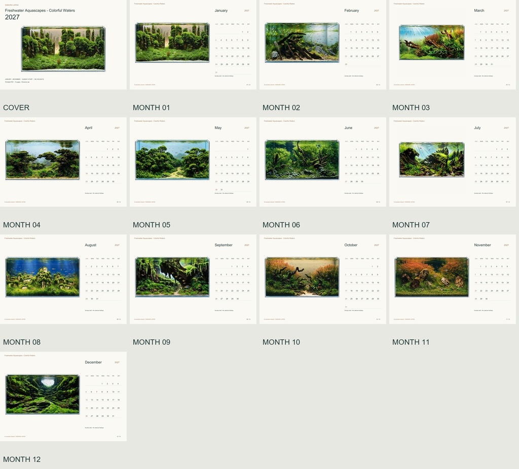The image size is (519, 469).
Task: Click the 'MONTH 04' label
Action: [x=21, y=225]
